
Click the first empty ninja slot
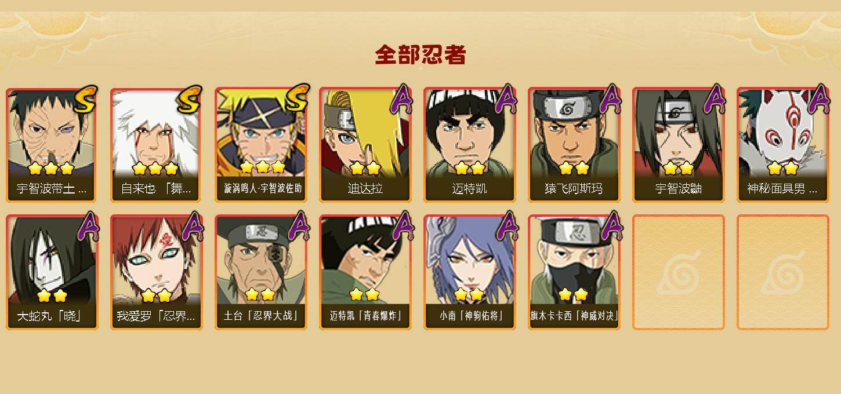(679, 272)
